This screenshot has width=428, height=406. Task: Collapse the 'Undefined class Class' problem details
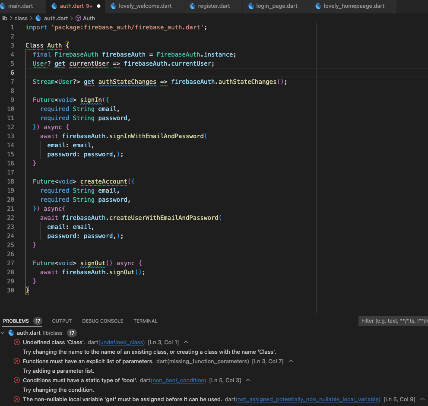[x=186, y=342]
